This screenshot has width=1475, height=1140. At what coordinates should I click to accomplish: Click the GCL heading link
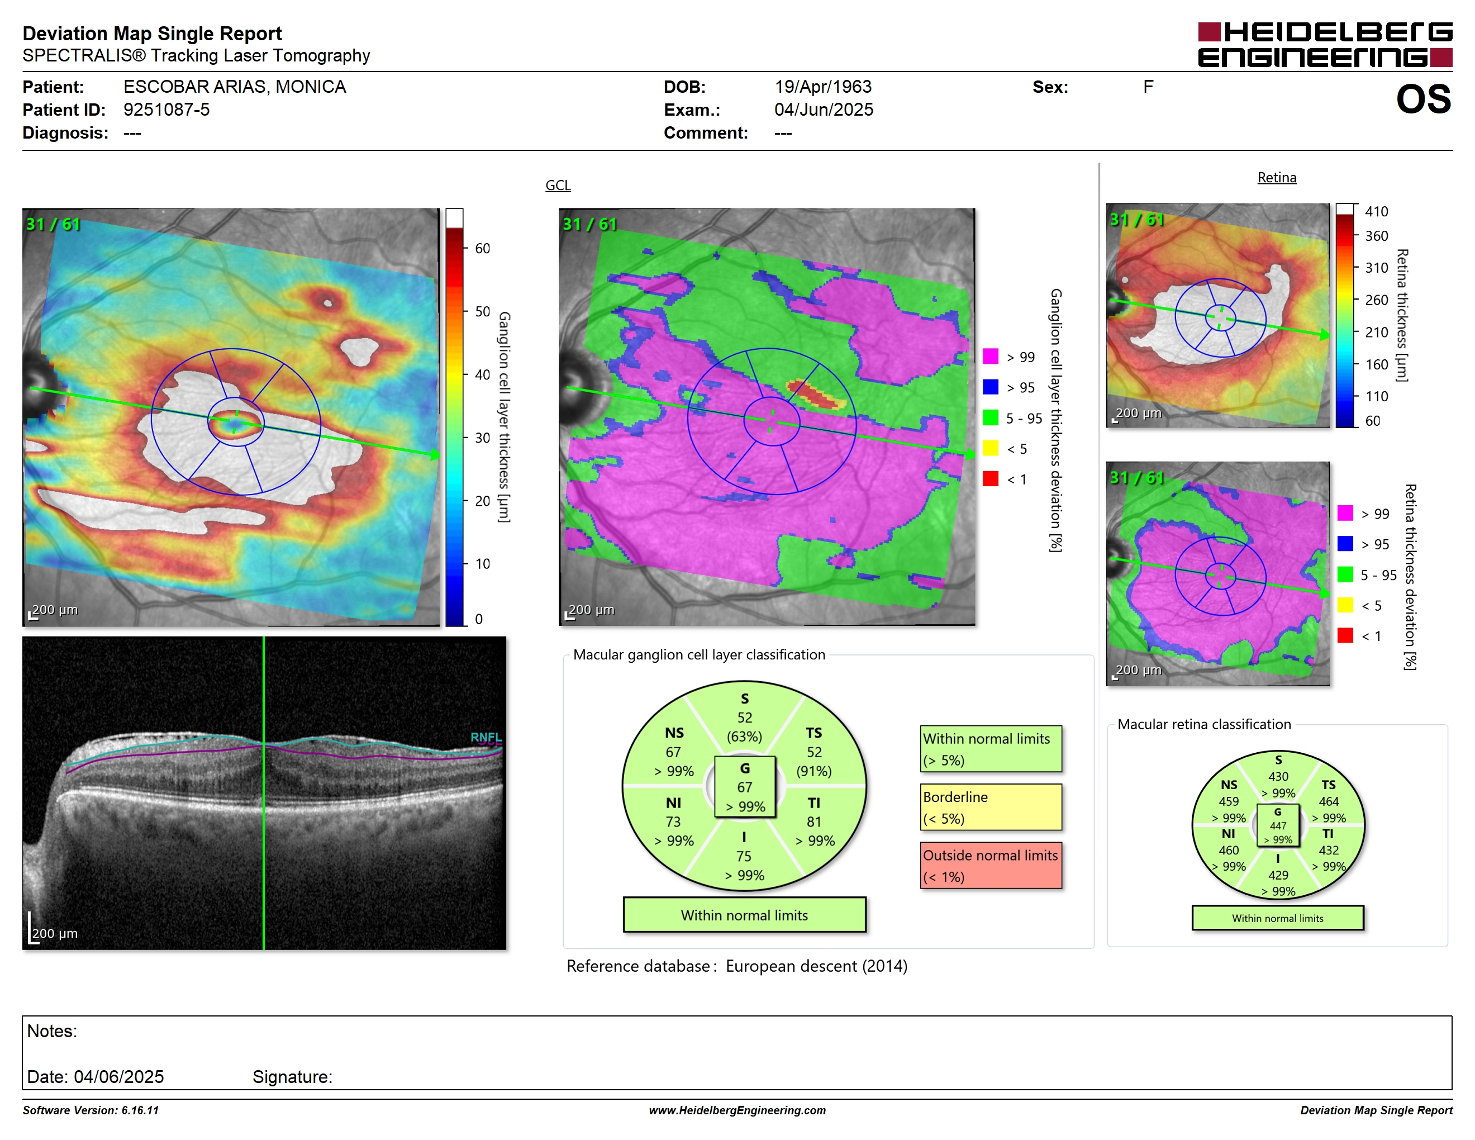pos(558,185)
